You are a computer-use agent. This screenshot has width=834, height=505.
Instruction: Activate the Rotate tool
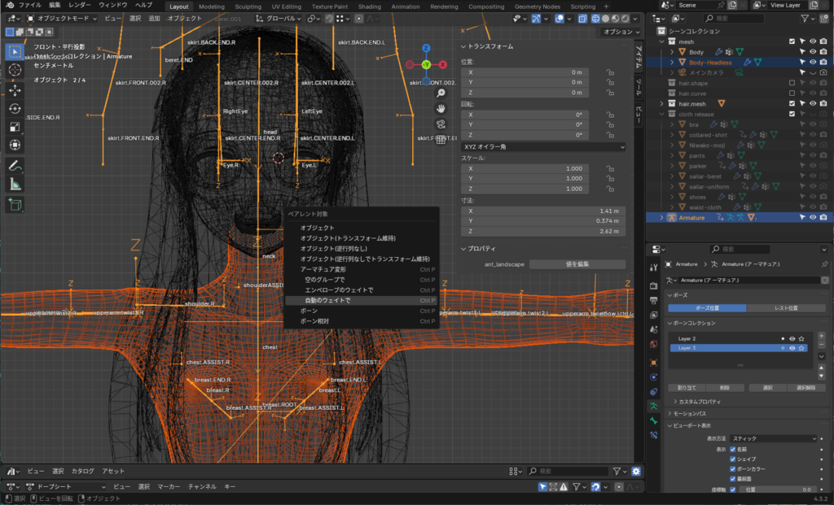[15, 108]
